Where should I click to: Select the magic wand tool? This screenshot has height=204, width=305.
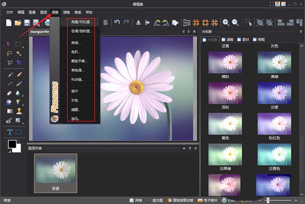pos(19,53)
